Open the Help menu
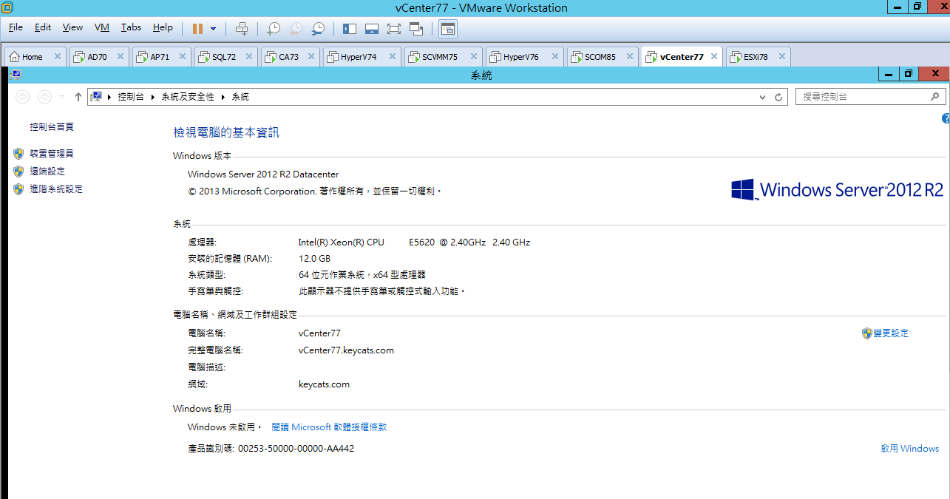 [163, 27]
